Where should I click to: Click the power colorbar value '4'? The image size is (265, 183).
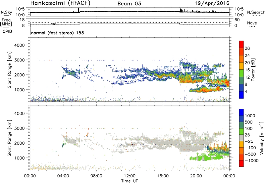246,91
